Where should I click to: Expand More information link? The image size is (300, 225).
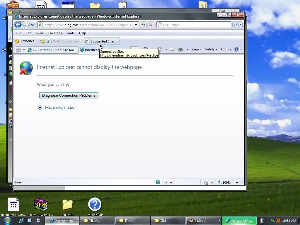[61, 107]
